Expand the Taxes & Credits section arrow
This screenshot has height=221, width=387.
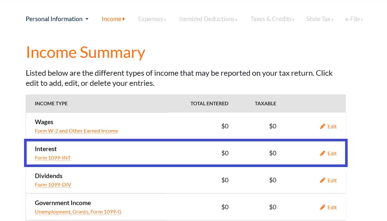293,19
